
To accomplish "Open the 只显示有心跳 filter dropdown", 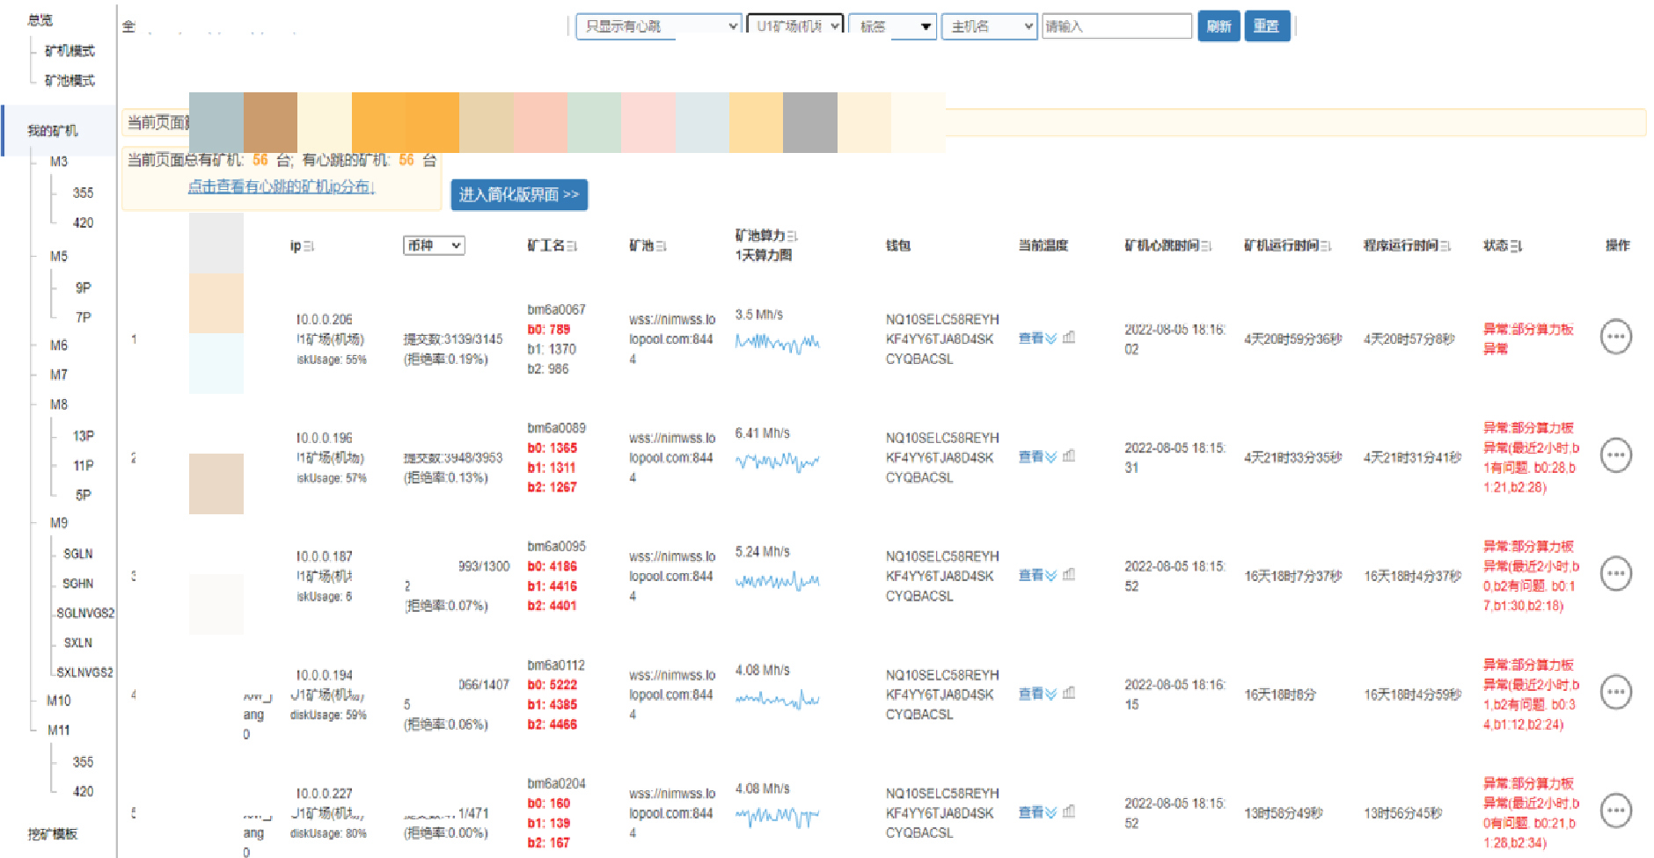I will click(658, 26).
